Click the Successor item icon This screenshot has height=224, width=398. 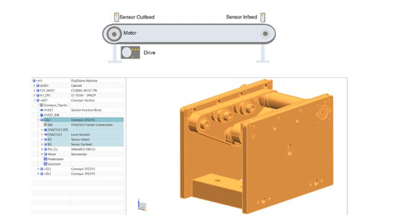pos(45,164)
